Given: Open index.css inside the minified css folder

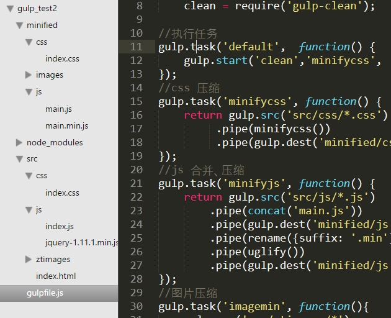Looking at the screenshot, I should click(x=62, y=59).
